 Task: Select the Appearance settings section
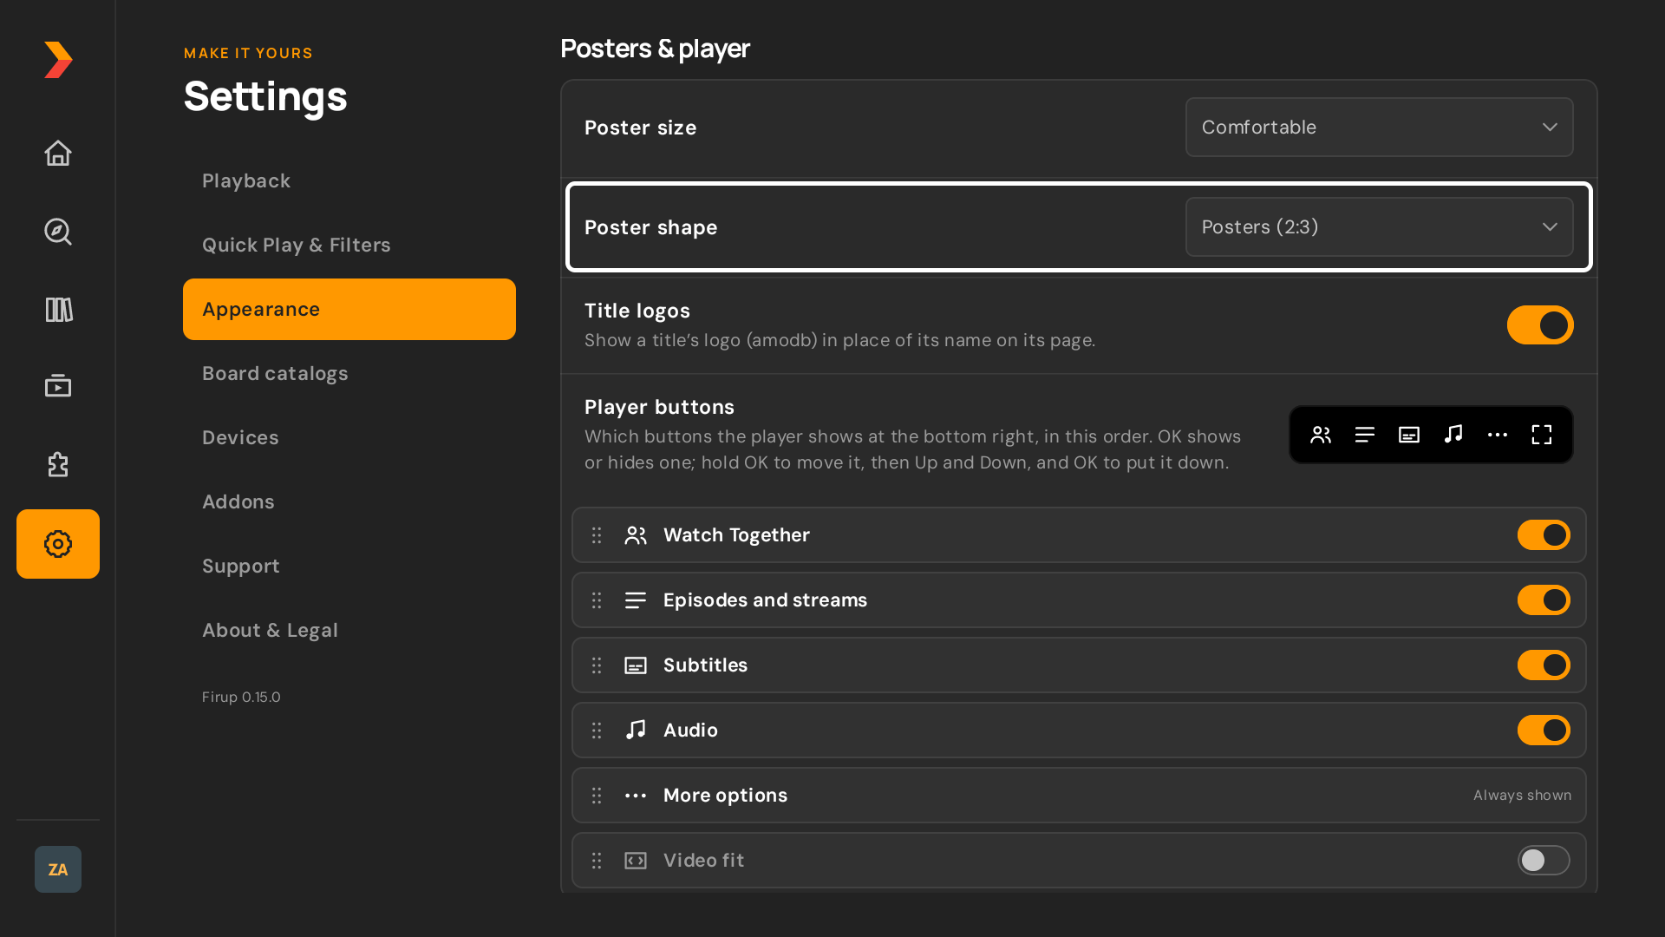coord(349,310)
